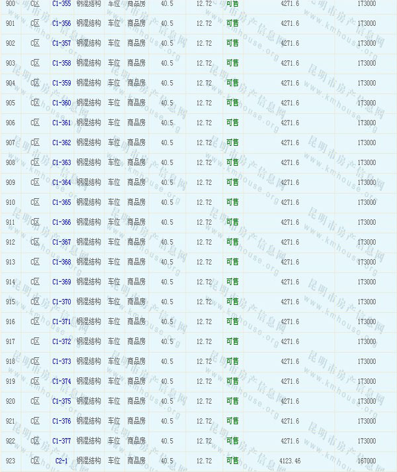The image size is (397, 472).
Task: Select the C1-370 unit link
Action: click(x=62, y=302)
